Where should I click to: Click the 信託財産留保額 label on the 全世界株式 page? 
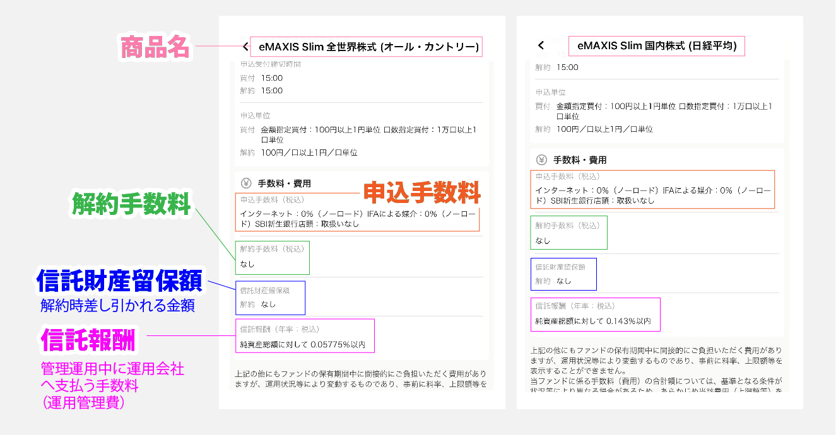(x=264, y=291)
